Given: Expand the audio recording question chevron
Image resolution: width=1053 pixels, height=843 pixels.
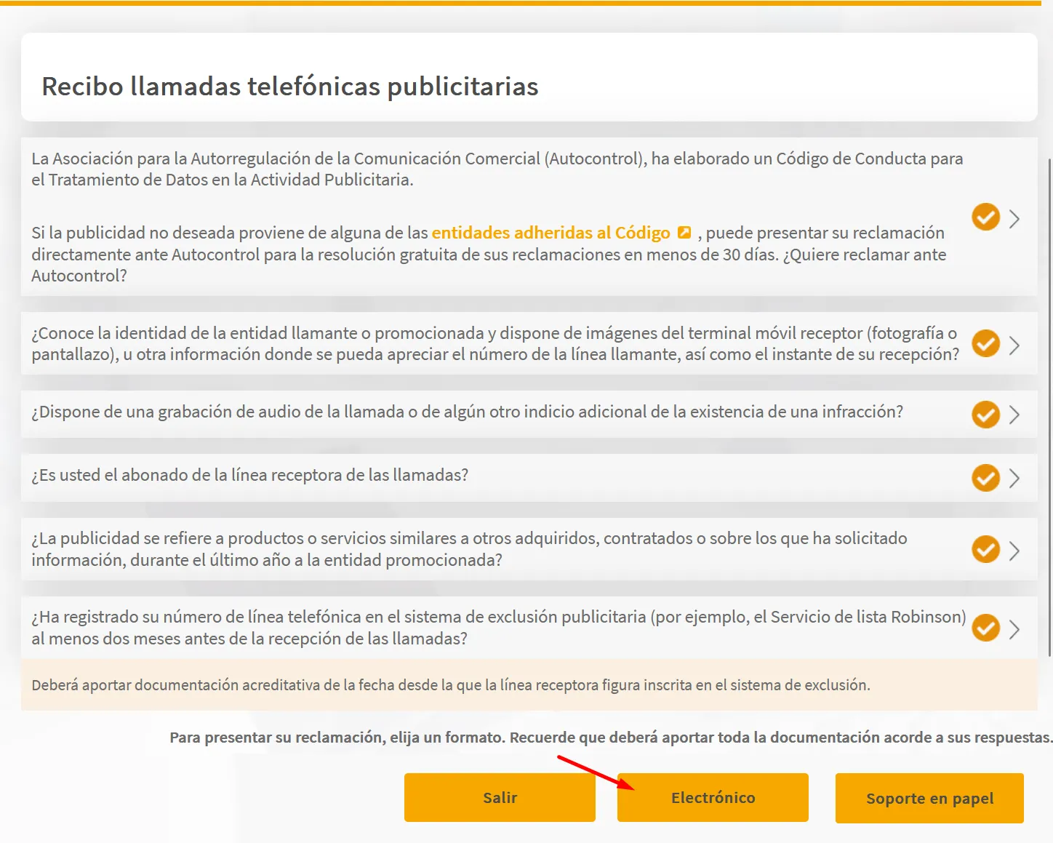Looking at the screenshot, I should pos(1014,415).
